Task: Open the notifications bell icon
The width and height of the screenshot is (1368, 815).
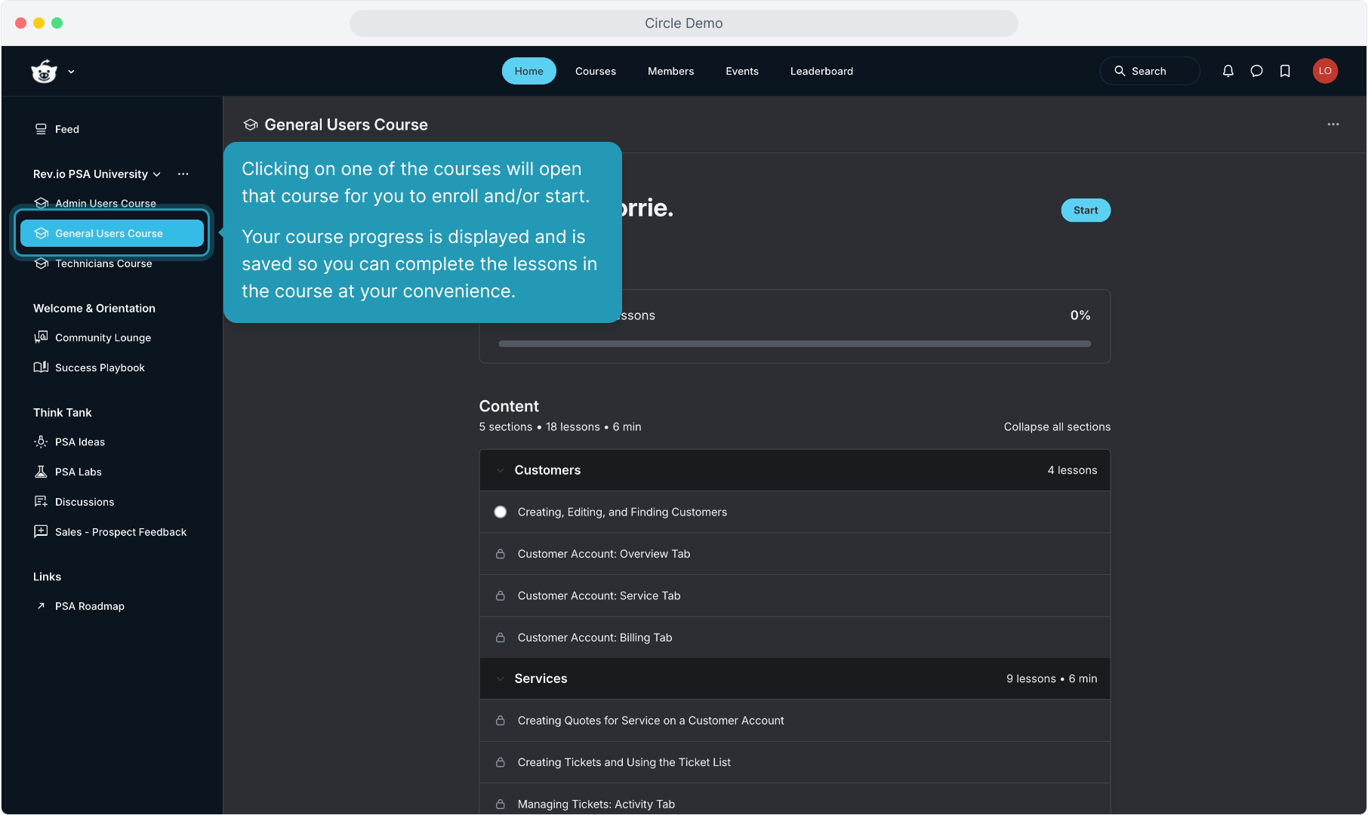Action: (x=1228, y=71)
